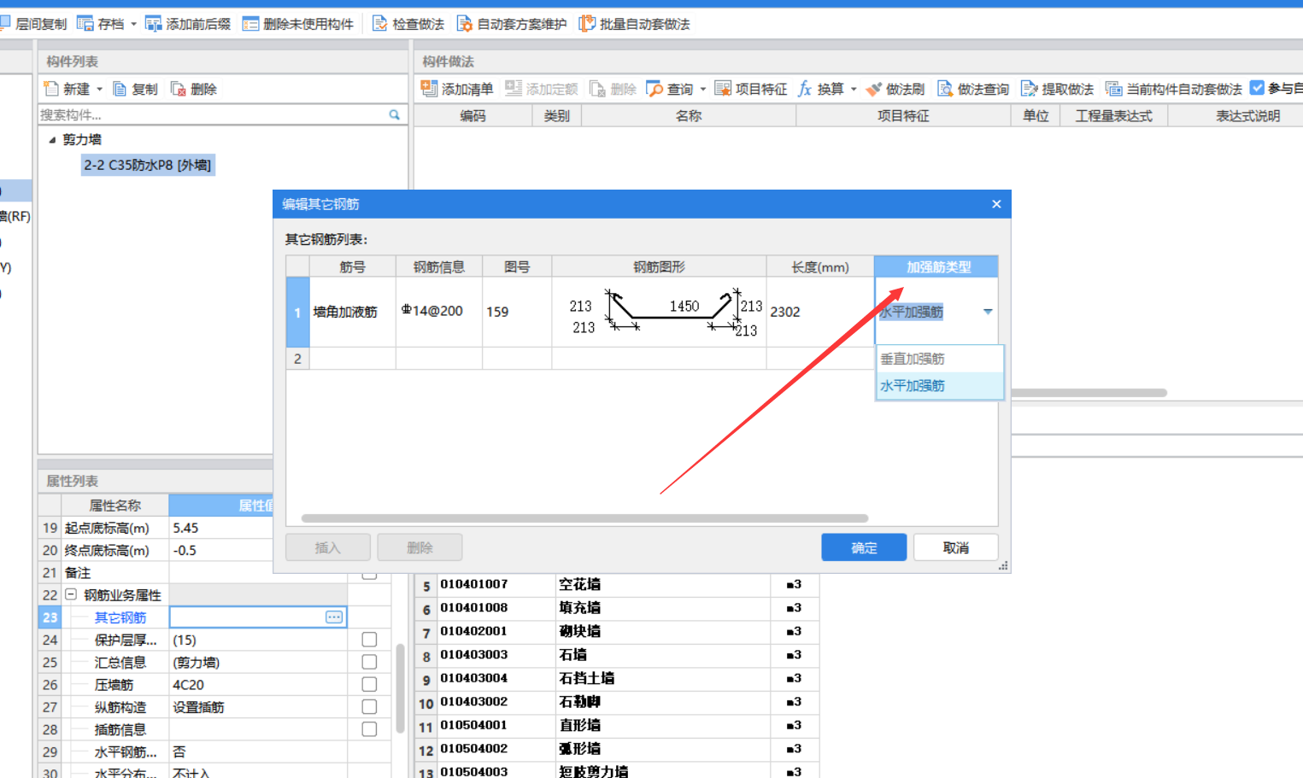
Task: Select 2-2 C35防水P8 [外墙] tree item
Action: click(148, 165)
